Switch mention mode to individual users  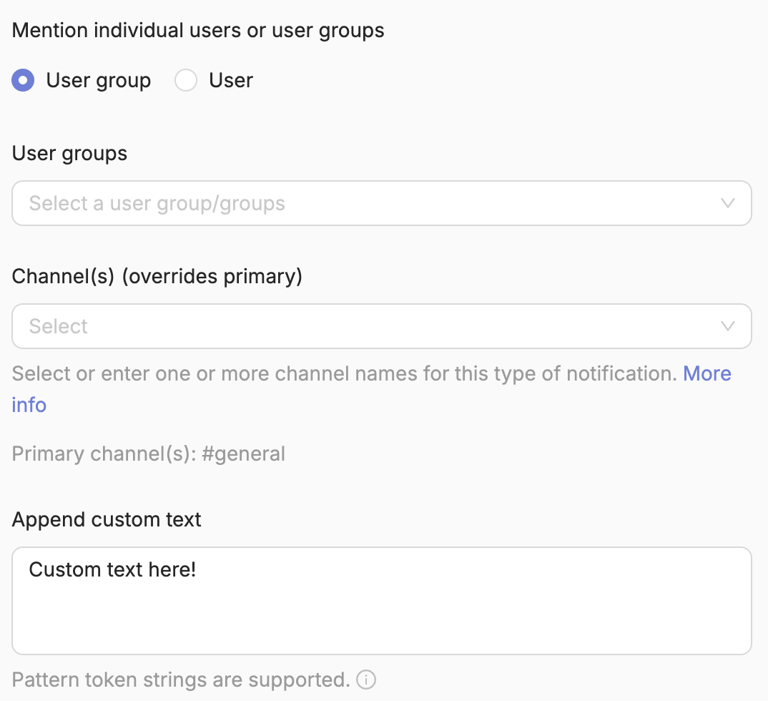pyautogui.click(x=186, y=80)
